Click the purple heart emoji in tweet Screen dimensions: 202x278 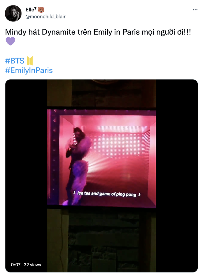[10, 41]
